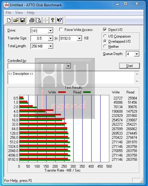Click the Write value 45086

[x=118, y=102]
